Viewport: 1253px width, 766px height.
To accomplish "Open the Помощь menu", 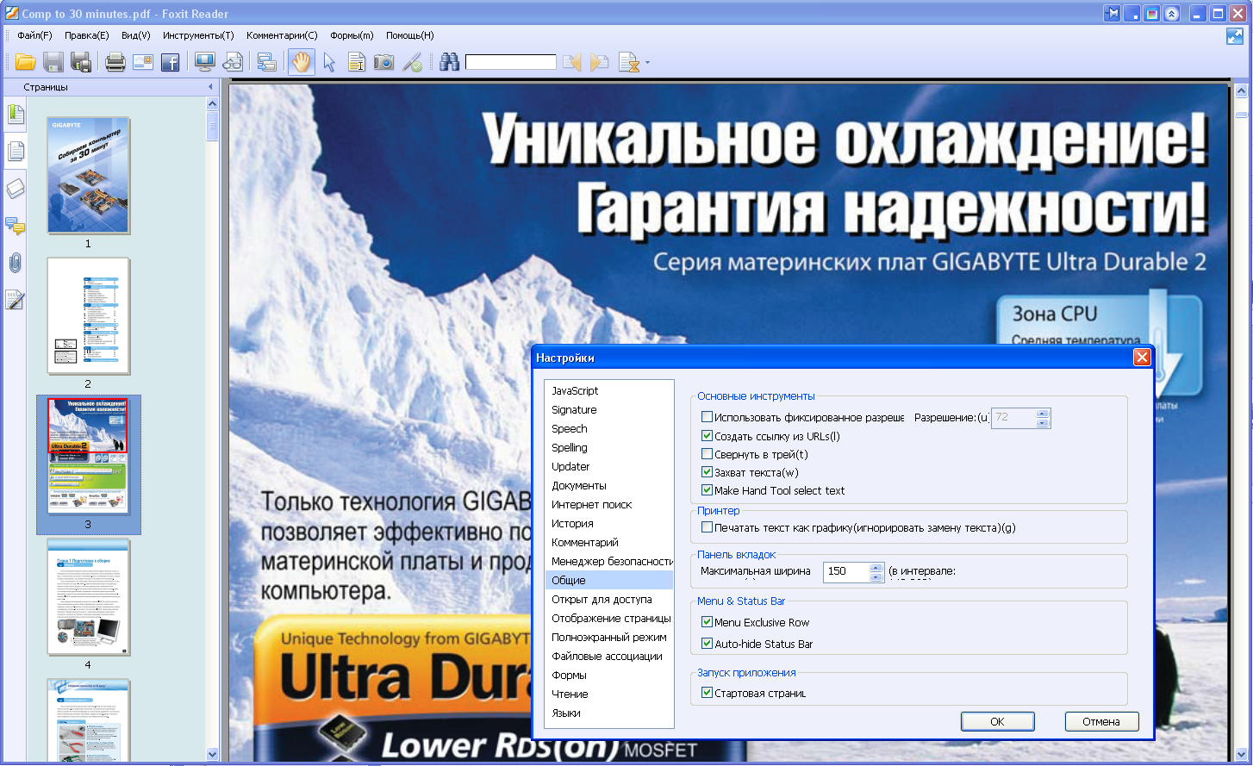I will point(409,35).
